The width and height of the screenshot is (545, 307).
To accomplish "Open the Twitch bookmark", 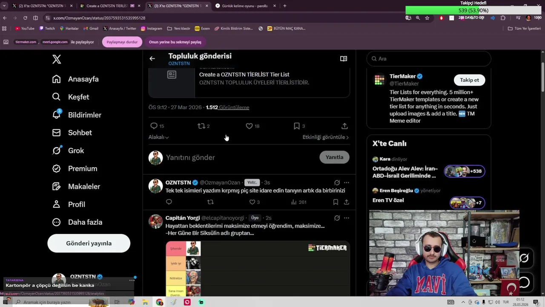I will click(x=47, y=29).
